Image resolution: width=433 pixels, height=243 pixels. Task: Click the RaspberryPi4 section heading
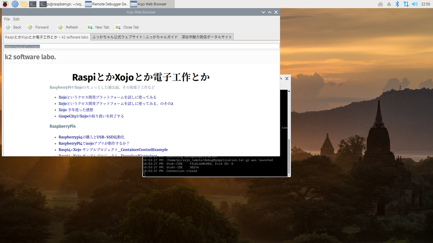tap(63, 126)
